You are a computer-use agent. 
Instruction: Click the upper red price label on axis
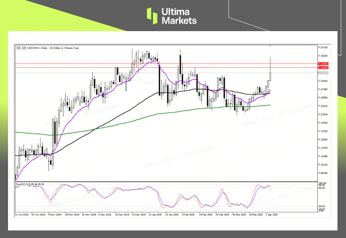point(323,64)
